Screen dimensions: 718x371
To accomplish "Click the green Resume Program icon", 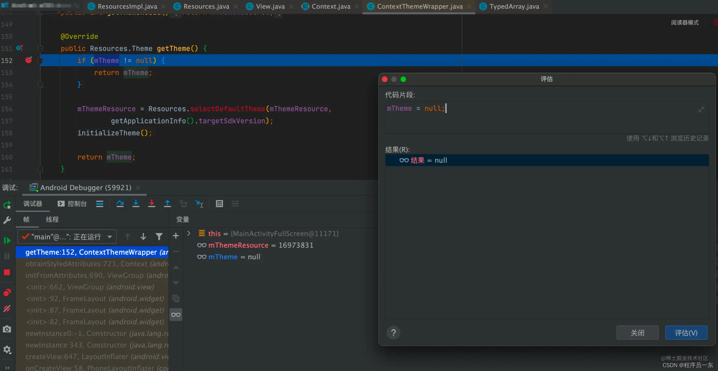I will click(7, 240).
